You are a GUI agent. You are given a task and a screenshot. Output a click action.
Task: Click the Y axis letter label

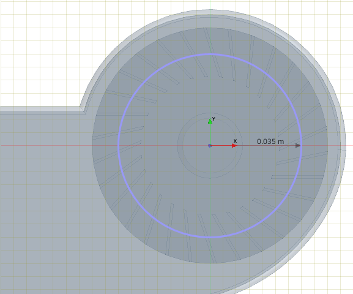pyautogui.click(x=214, y=119)
